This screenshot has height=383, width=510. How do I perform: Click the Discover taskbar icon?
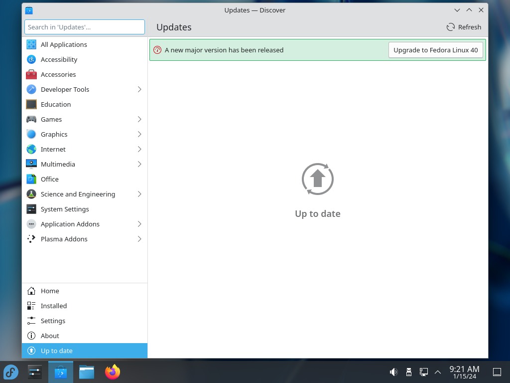(x=60, y=372)
